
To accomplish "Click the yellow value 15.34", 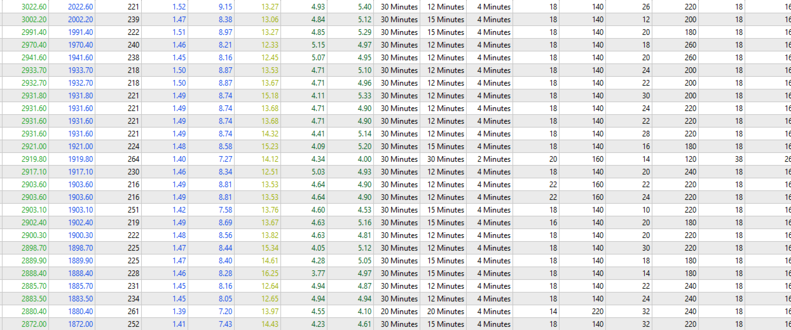I will tap(270, 248).
